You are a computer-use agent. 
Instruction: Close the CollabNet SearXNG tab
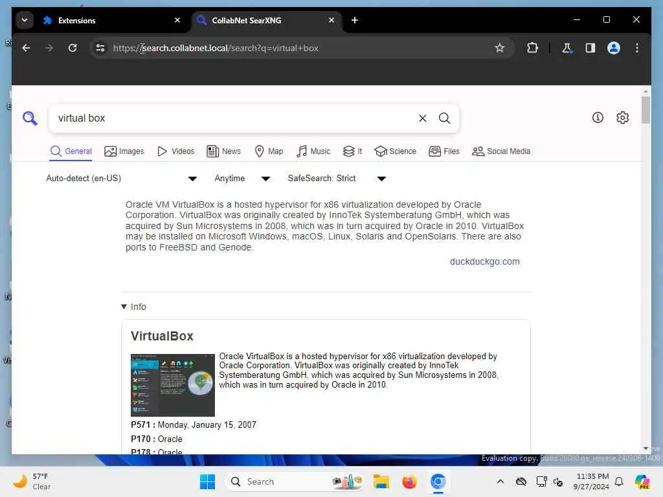[331, 20]
